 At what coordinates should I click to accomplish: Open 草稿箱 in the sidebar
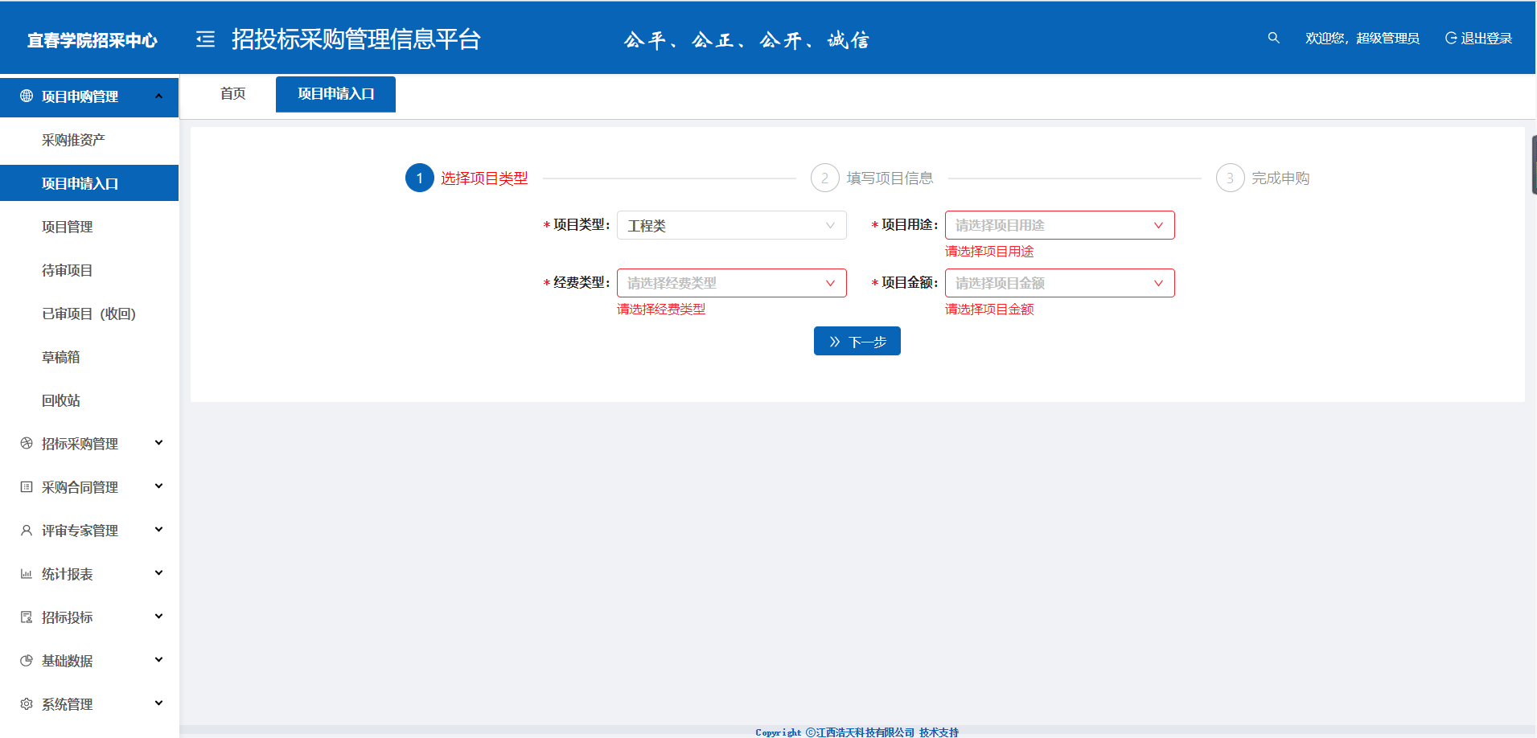61,357
